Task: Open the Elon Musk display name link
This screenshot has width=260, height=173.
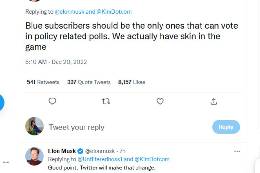Action: (x=62, y=151)
